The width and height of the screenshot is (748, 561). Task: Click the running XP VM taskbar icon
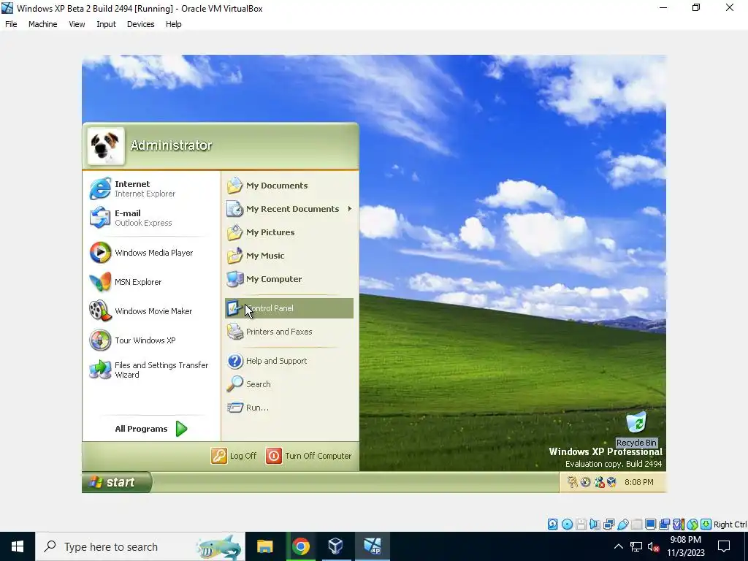tap(372, 546)
